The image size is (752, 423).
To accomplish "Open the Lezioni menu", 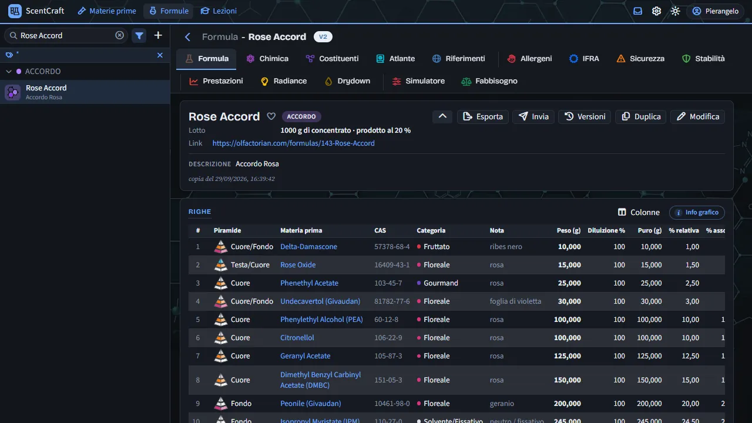I will point(219,11).
